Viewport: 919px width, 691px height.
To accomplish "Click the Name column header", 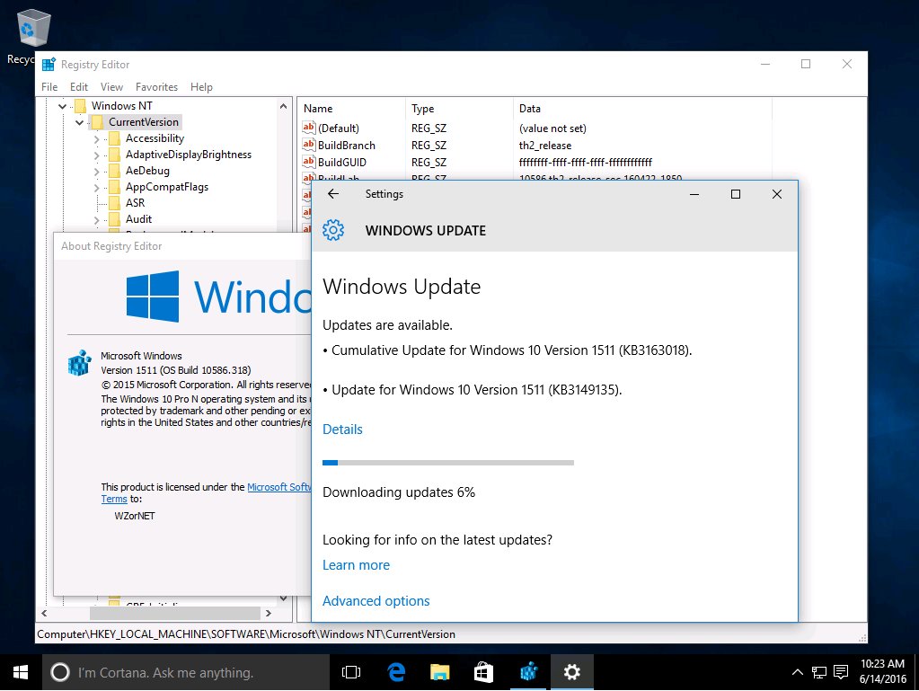I will click(x=351, y=109).
